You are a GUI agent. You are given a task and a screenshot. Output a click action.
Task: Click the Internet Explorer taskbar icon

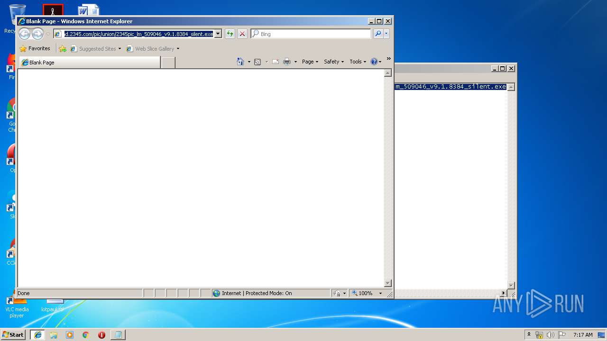(37, 335)
